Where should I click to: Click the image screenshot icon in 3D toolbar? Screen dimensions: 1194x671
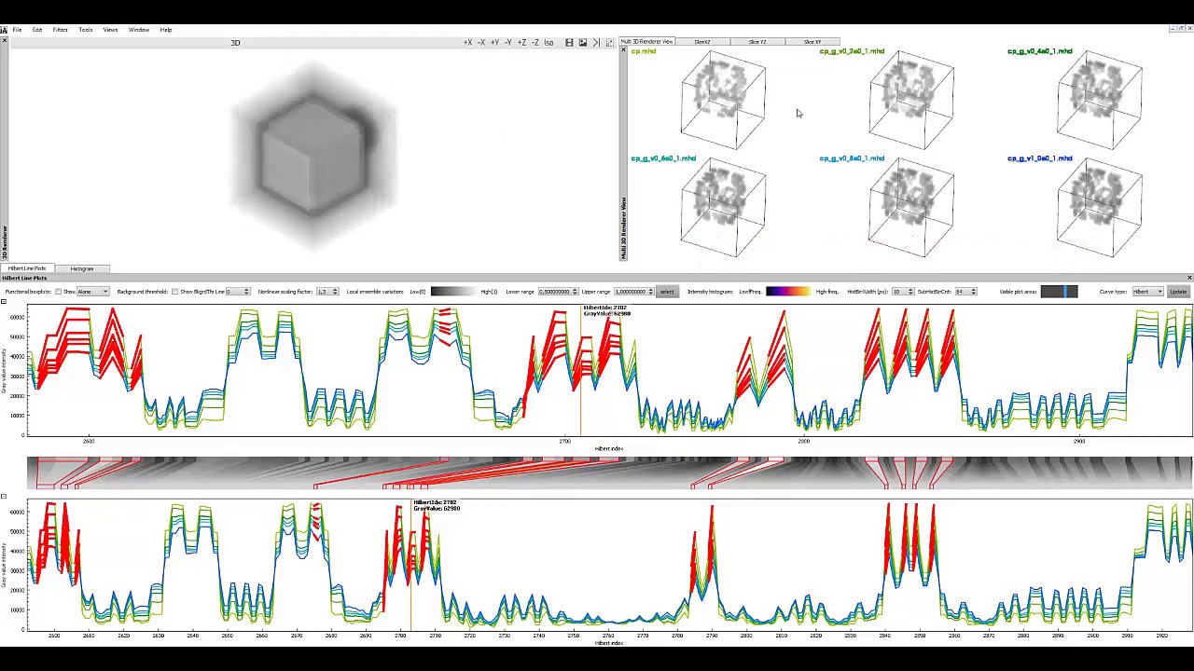pos(583,42)
